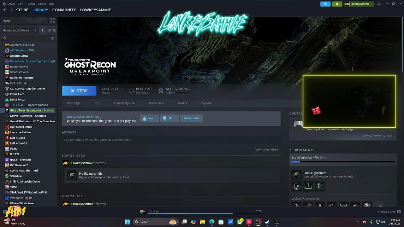Open the achievements trophy icon in the header
The image size is (404, 227).
click(161, 91)
